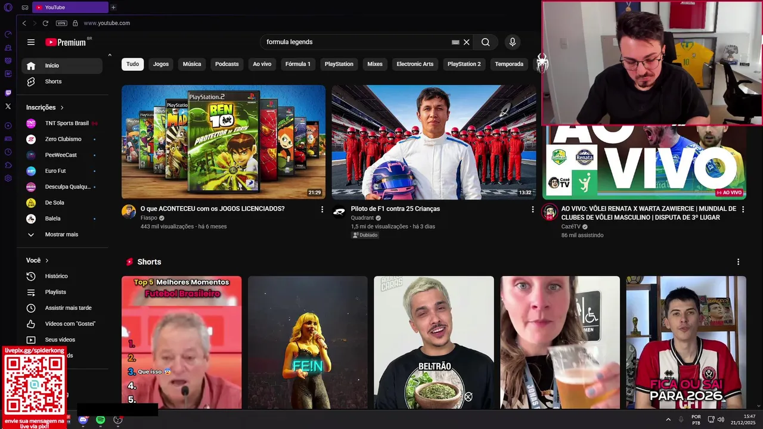Open Zero Clubismo subscription
The image size is (763, 429).
click(x=62, y=139)
